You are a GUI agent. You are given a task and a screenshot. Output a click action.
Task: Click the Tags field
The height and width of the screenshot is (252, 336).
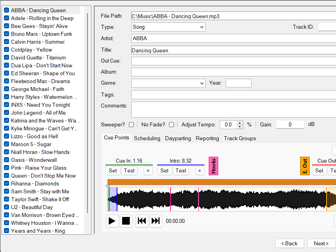coord(233,95)
